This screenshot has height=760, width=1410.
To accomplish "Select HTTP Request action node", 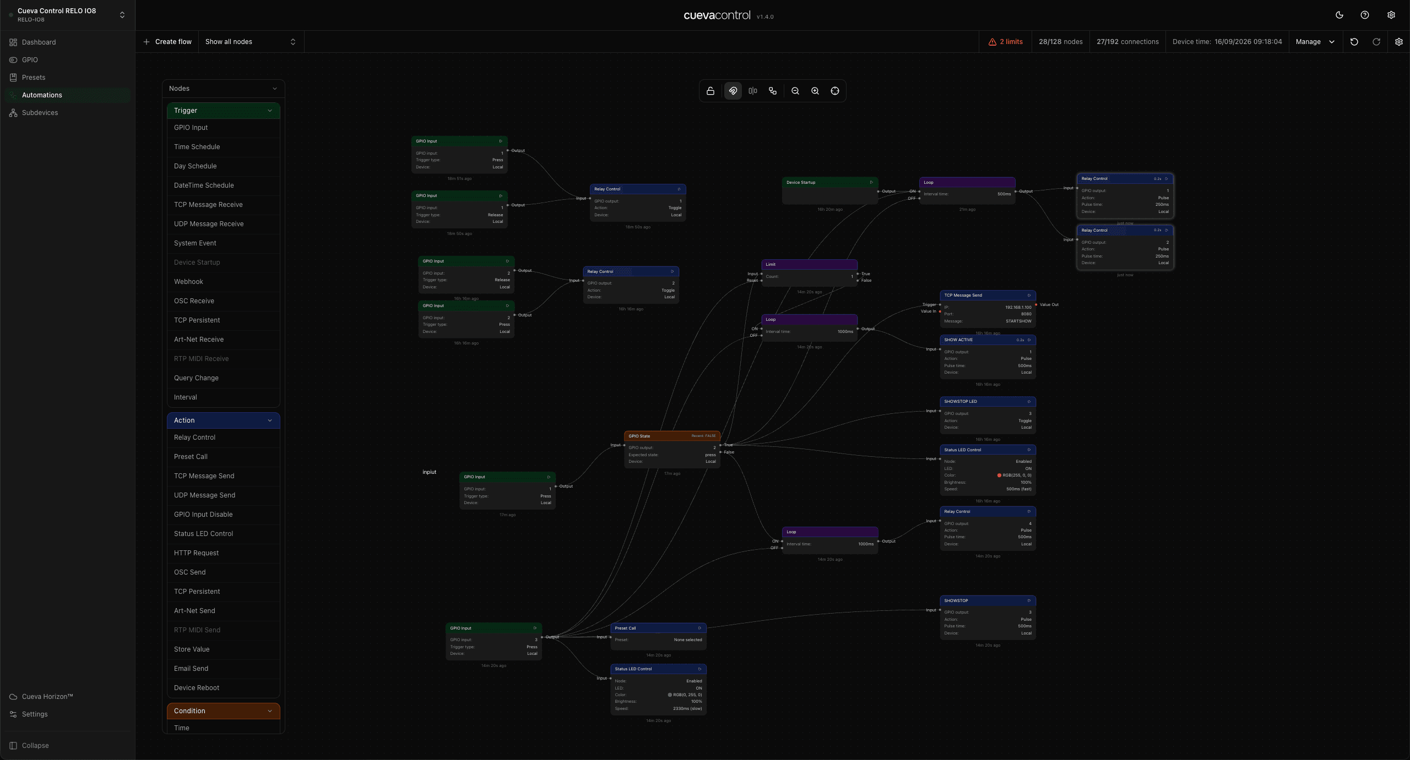I will pyautogui.click(x=224, y=553).
